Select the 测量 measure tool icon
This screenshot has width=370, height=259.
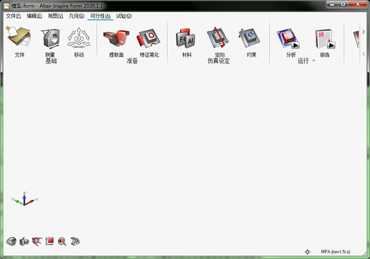tap(51, 38)
